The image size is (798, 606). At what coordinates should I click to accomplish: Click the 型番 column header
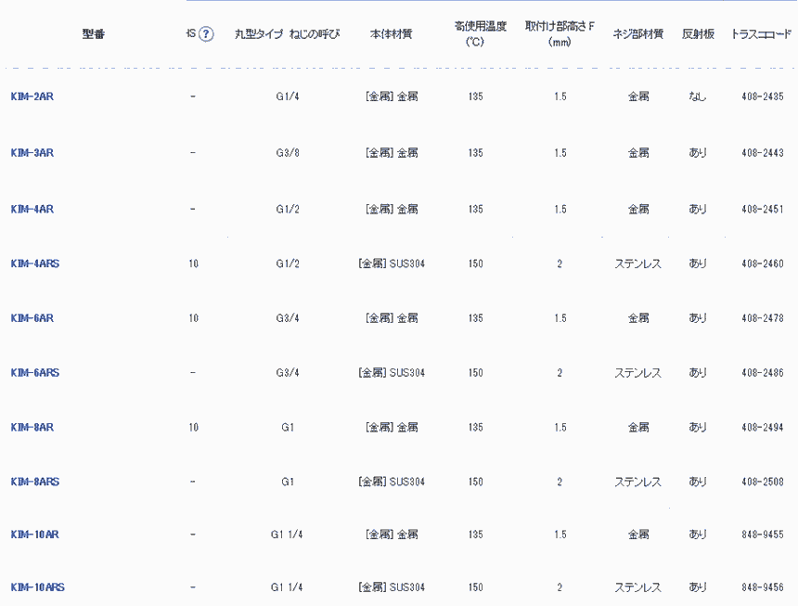93,34
